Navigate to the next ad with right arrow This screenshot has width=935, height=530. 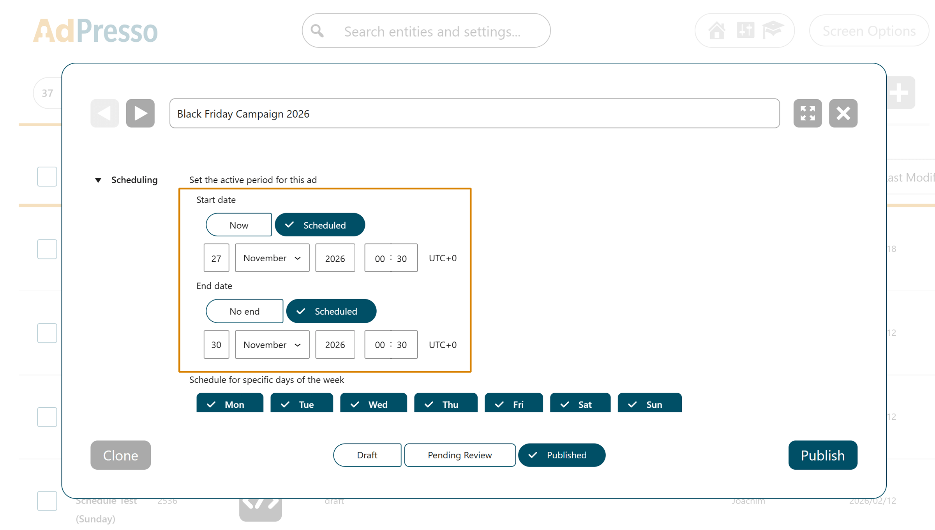coord(140,113)
